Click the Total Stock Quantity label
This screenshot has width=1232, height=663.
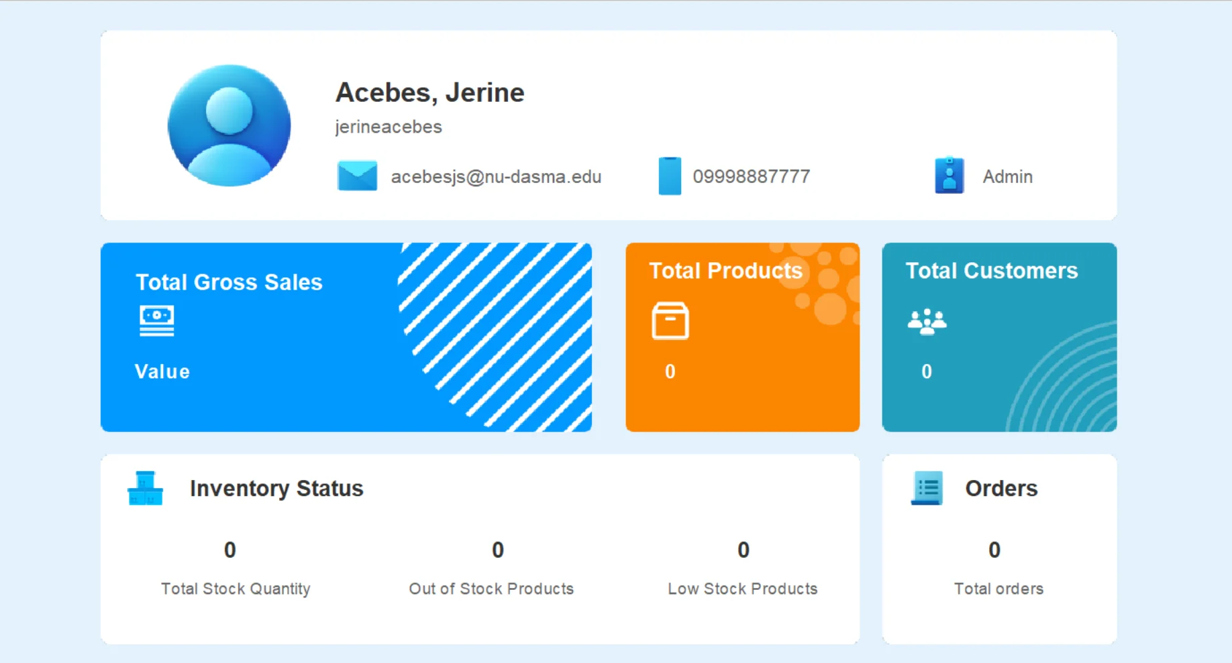236,589
